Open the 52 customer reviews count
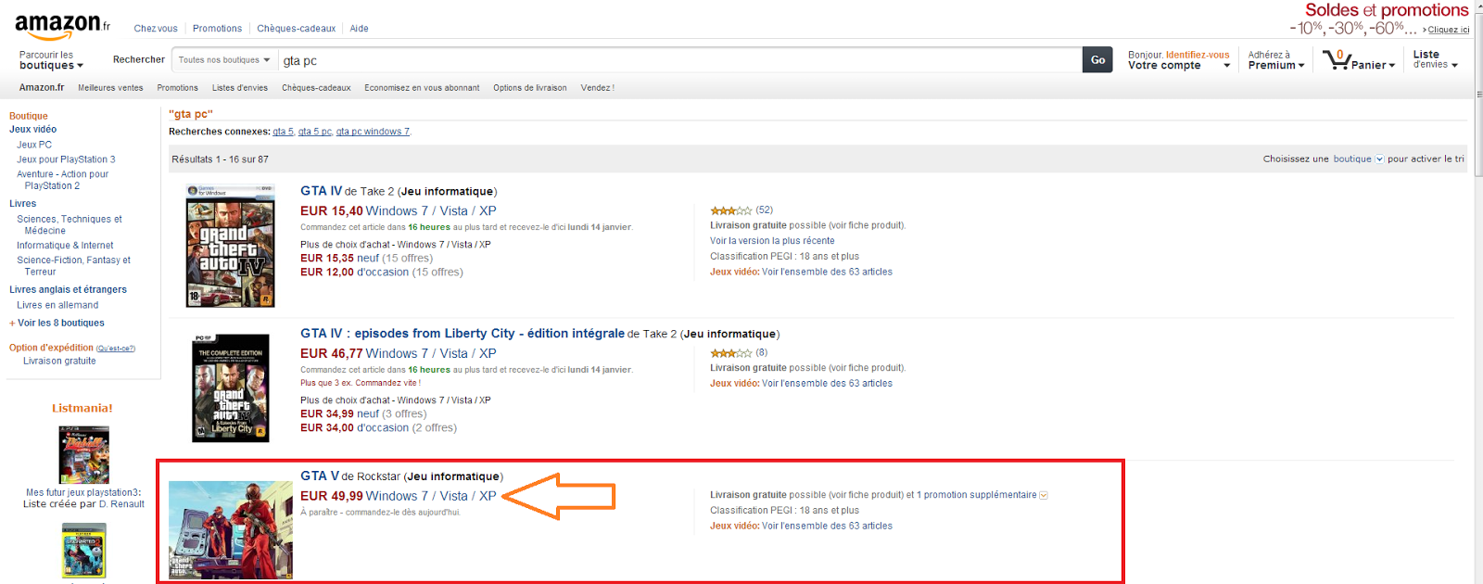The image size is (1483, 584). (764, 210)
